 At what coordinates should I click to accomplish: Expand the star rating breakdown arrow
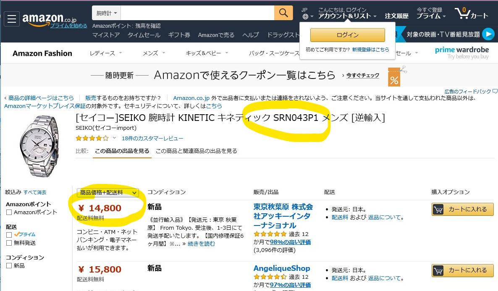pos(114,138)
